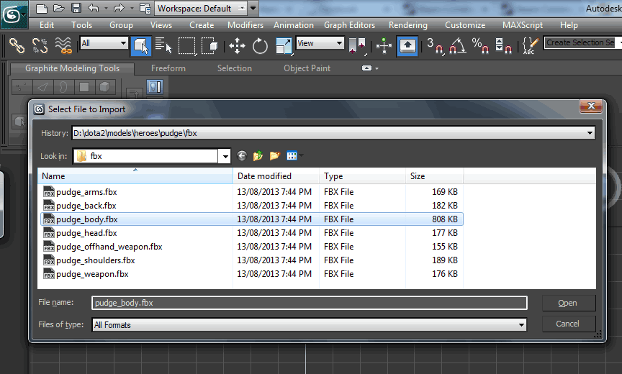The image size is (622, 374).
Task: Open the Select by Name tool
Action: pyautogui.click(x=163, y=45)
